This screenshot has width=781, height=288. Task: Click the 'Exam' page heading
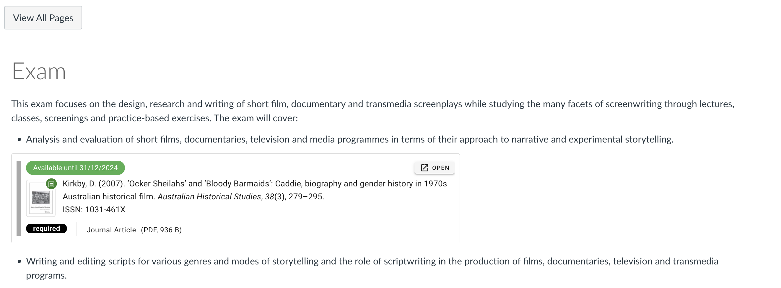38,71
